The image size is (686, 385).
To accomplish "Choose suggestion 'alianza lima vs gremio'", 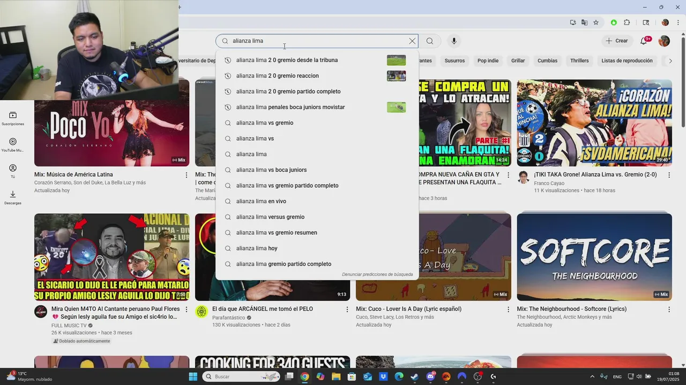I will (x=317, y=123).
